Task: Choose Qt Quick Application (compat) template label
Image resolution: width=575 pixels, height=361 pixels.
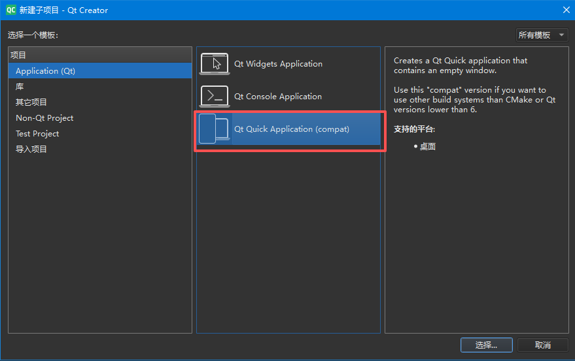Action: point(292,129)
